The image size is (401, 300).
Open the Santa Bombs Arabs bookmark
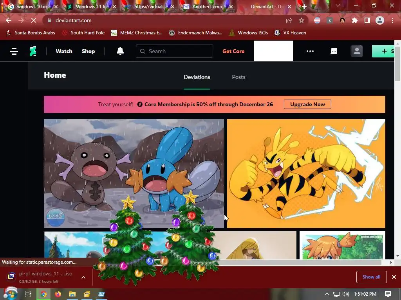(31, 33)
